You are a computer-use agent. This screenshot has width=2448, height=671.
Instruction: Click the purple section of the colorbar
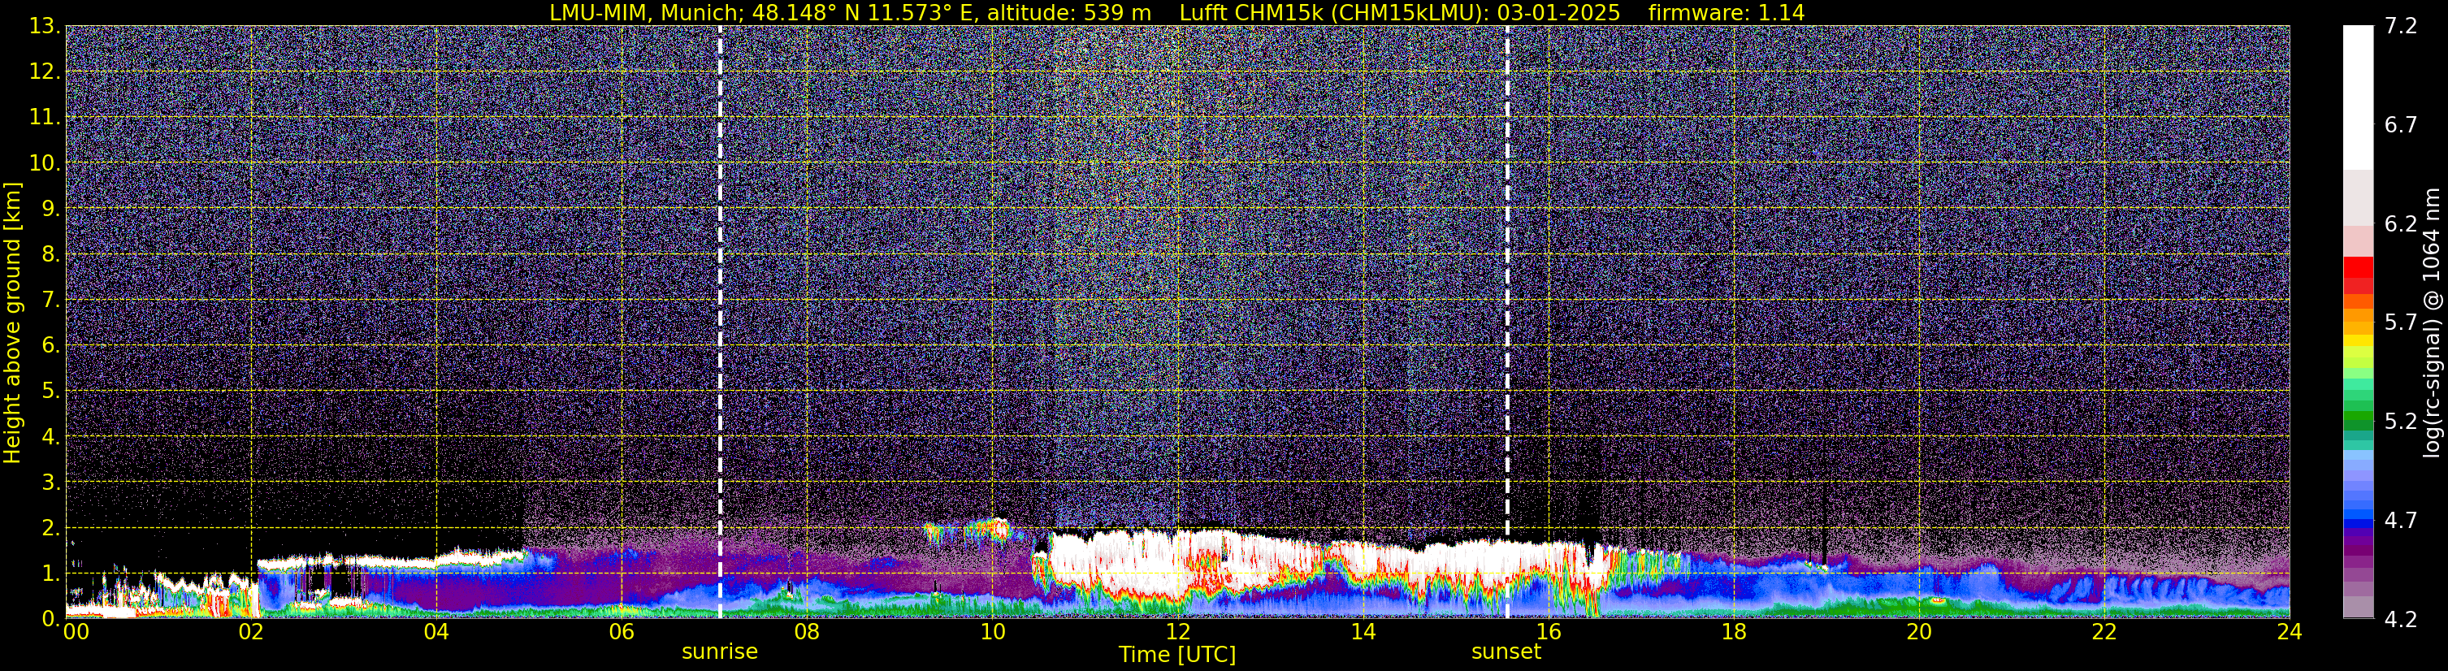click(x=2359, y=561)
